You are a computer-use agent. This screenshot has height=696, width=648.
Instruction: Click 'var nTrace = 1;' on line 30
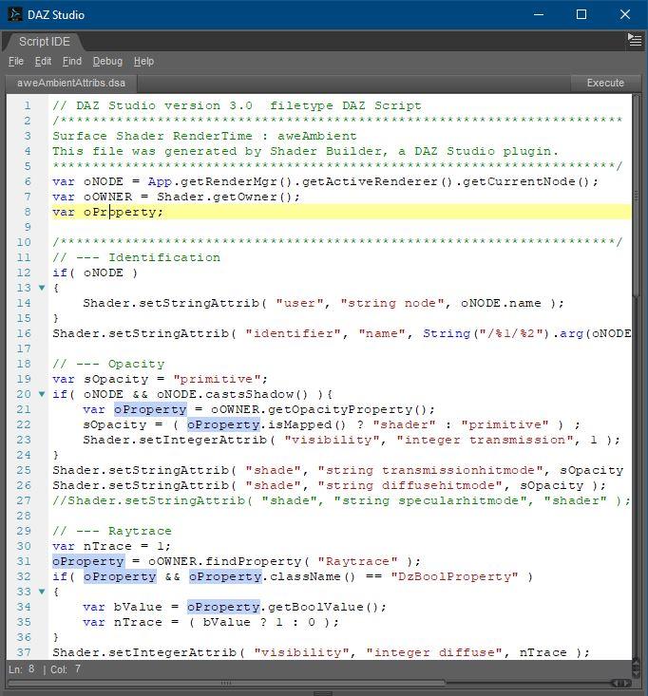pyautogui.click(x=111, y=546)
